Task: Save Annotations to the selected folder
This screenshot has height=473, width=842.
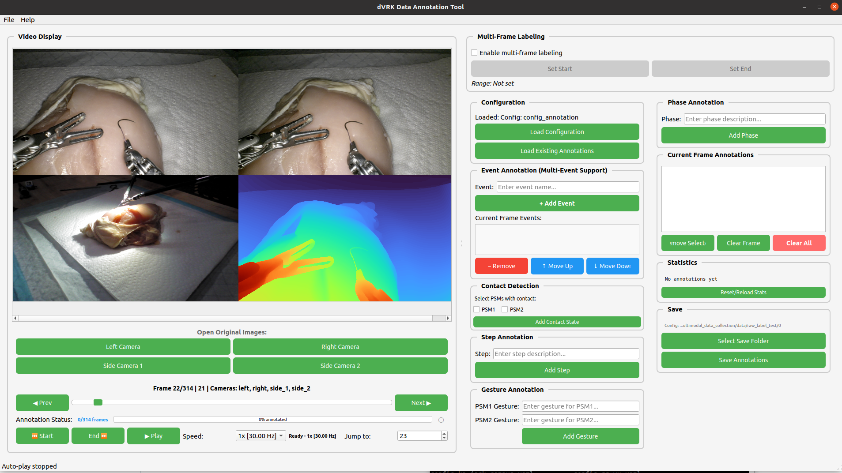Action: click(x=743, y=360)
